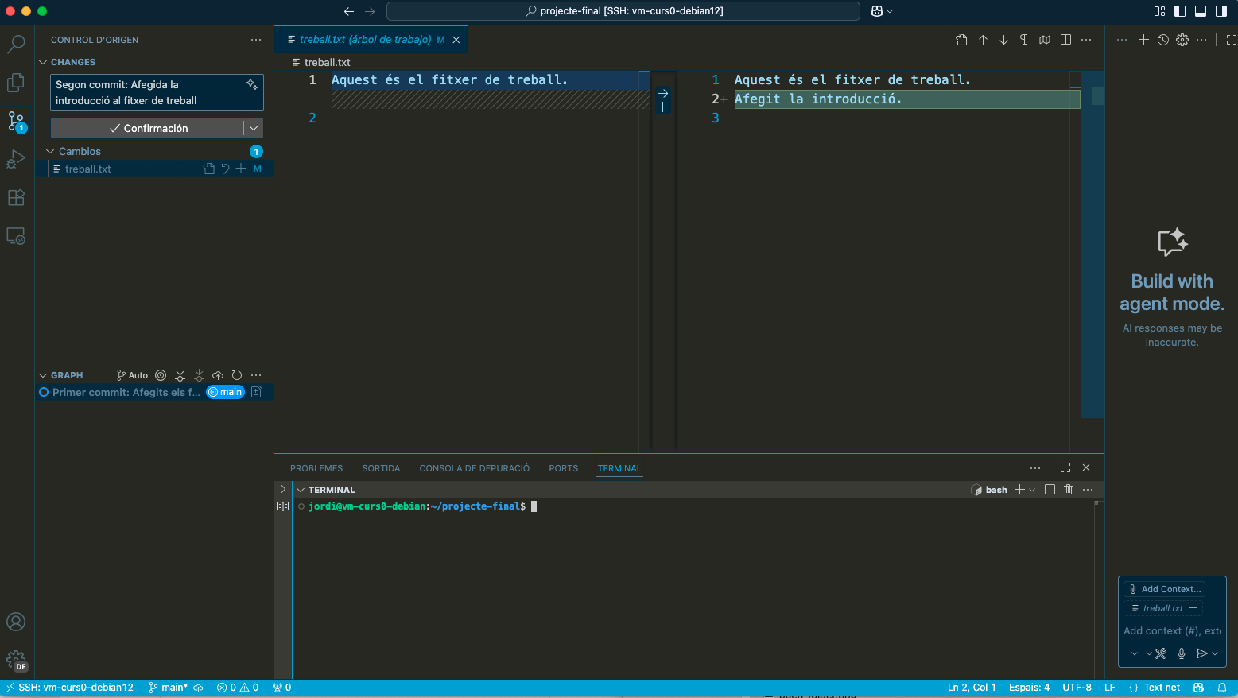Generate commit message with sparkle icon

(252, 84)
